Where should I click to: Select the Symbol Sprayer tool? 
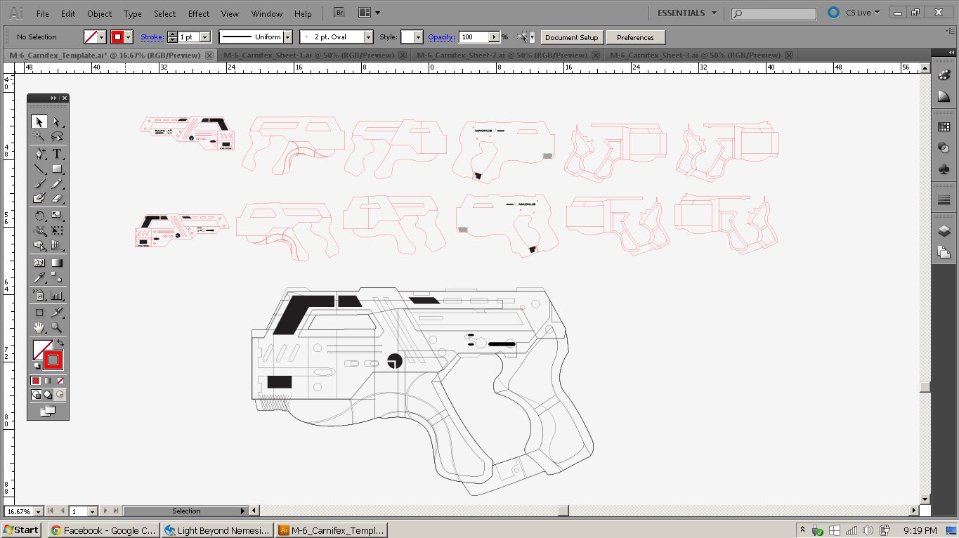tap(39, 295)
